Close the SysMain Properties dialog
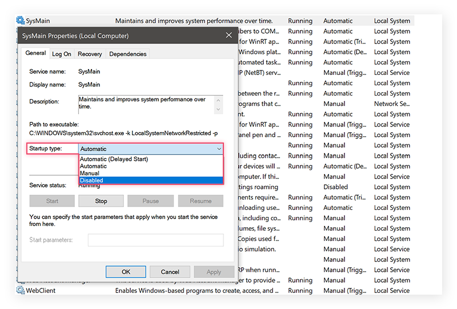Screen dimensions: 457x309 (229, 35)
